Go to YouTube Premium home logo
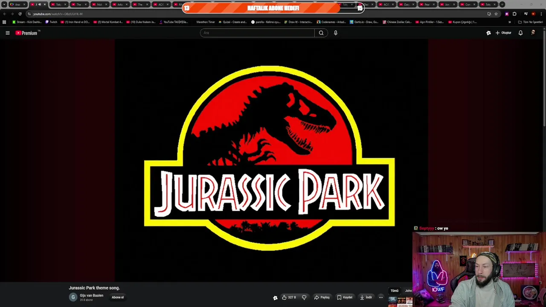 point(27,33)
